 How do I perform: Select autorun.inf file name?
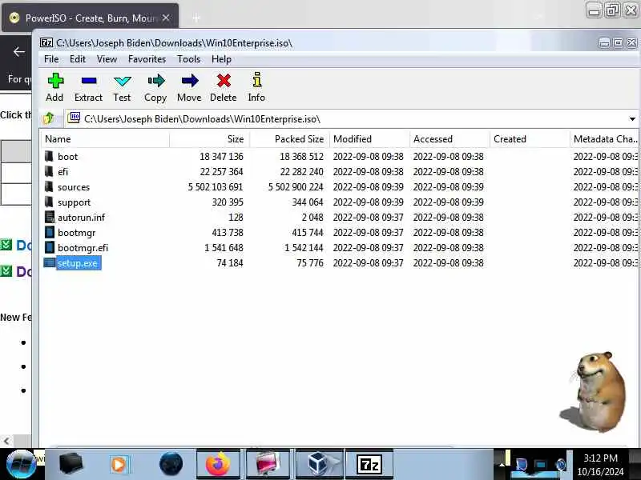pos(82,217)
